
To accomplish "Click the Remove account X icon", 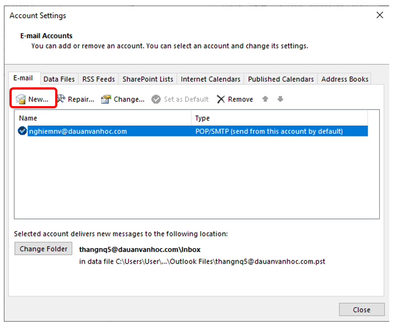I will click(221, 99).
